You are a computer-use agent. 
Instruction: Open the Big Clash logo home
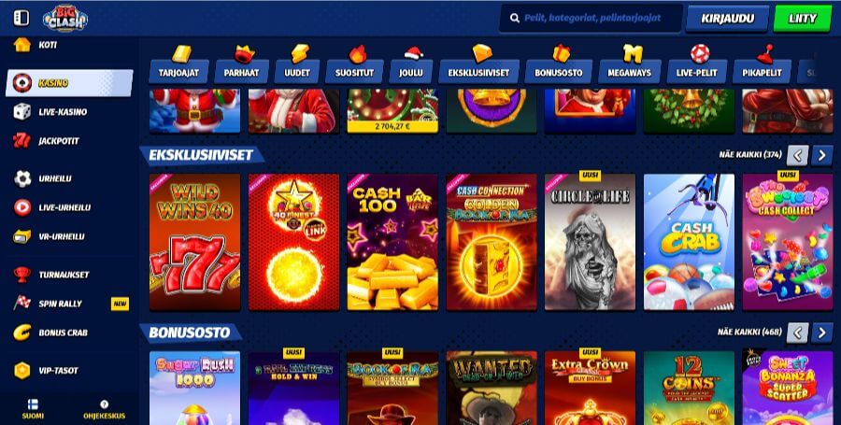(x=65, y=19)
